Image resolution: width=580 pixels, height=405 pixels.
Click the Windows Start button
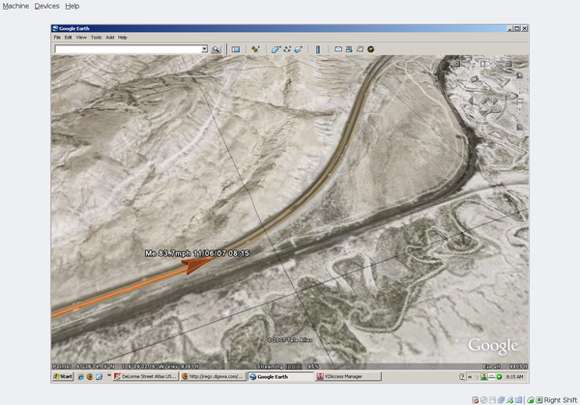[x=63, y=377]
